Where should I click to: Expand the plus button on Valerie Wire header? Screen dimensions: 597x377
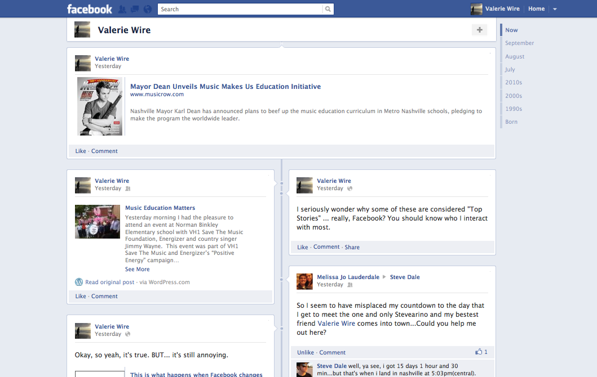point(479,30)
